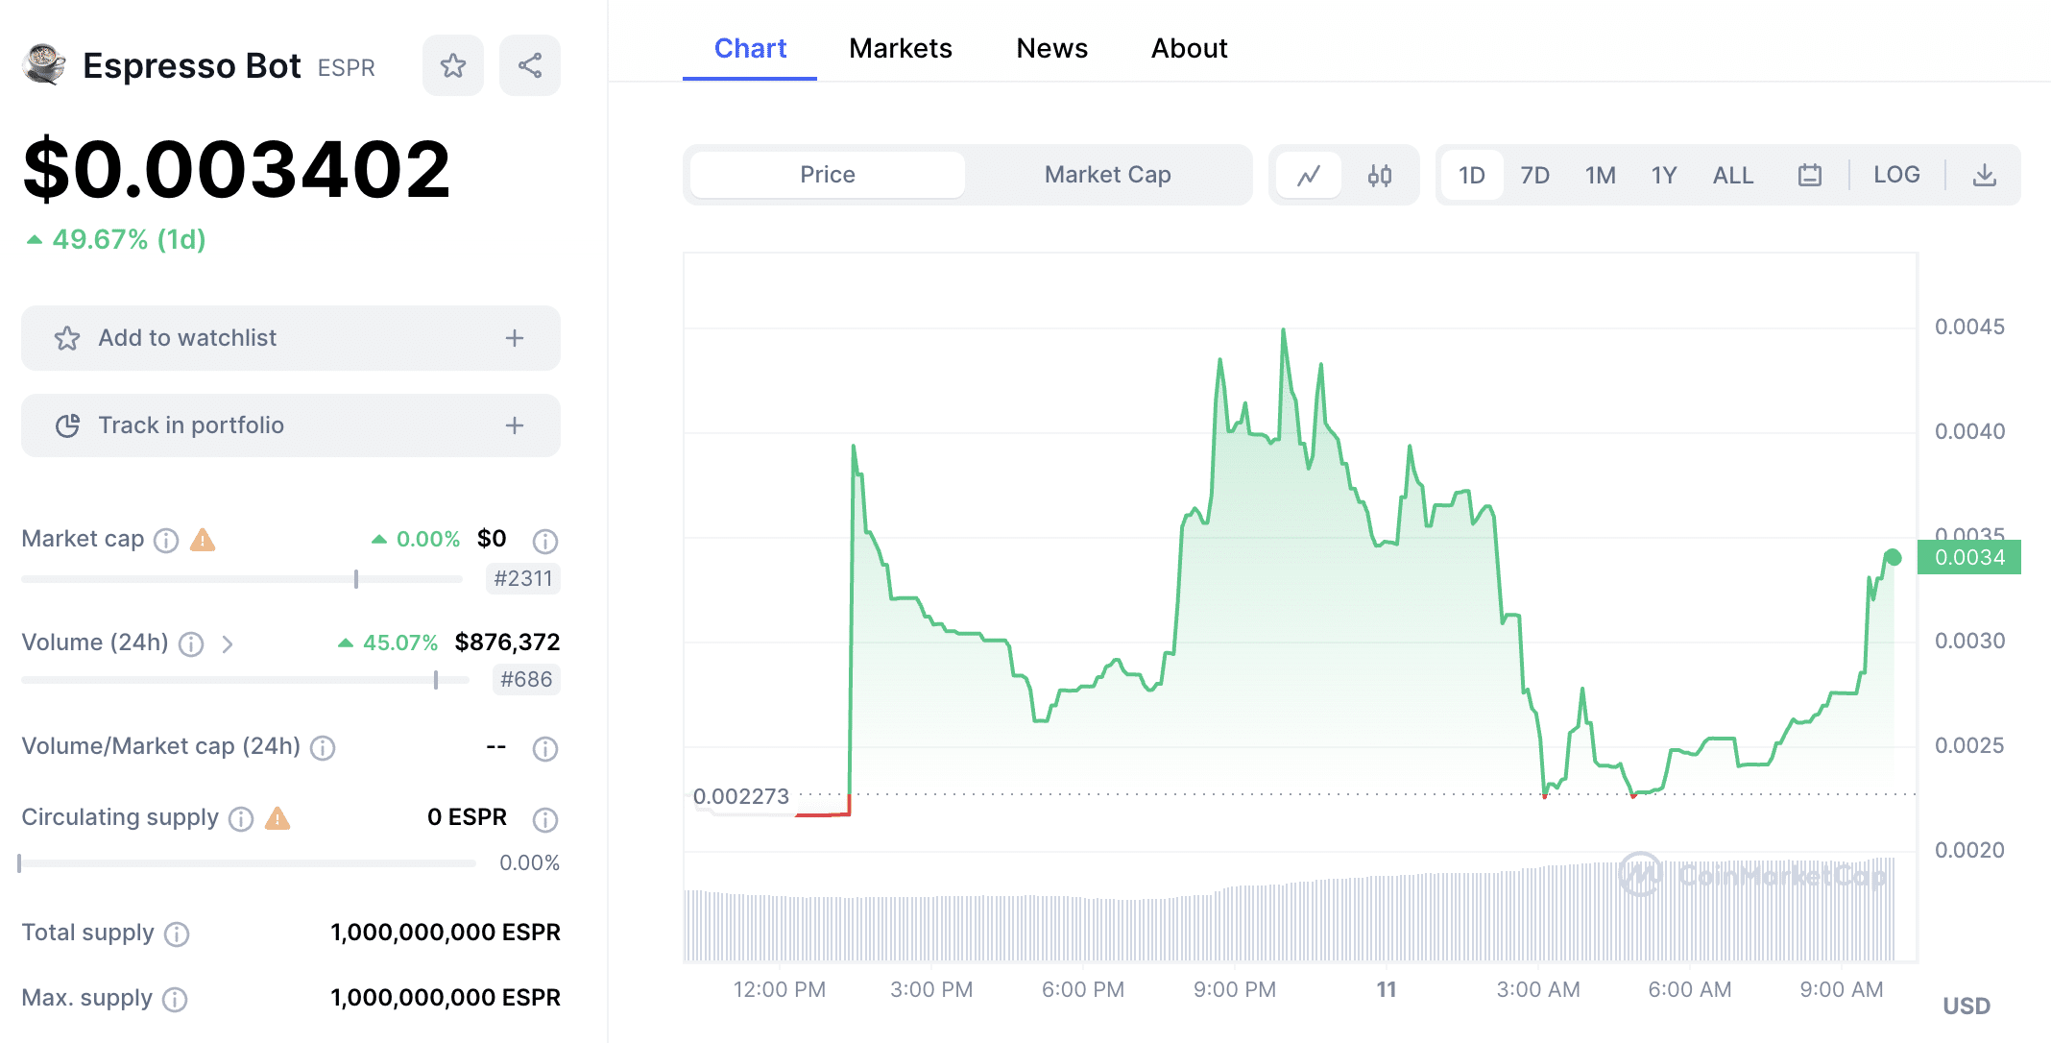This screenshot has height=1043, width=2051.
Task: Switch to candlestick chart view icon
Action: click(x=1380, y=175)
